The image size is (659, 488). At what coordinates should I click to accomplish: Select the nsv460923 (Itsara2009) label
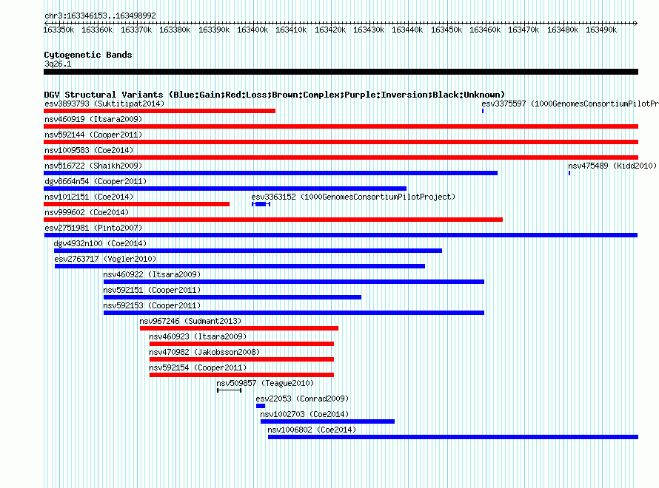pos(198,336)
